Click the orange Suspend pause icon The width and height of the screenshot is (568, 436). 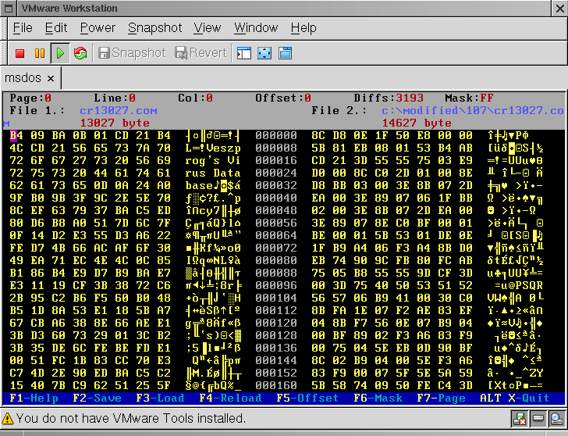(40, 53)
